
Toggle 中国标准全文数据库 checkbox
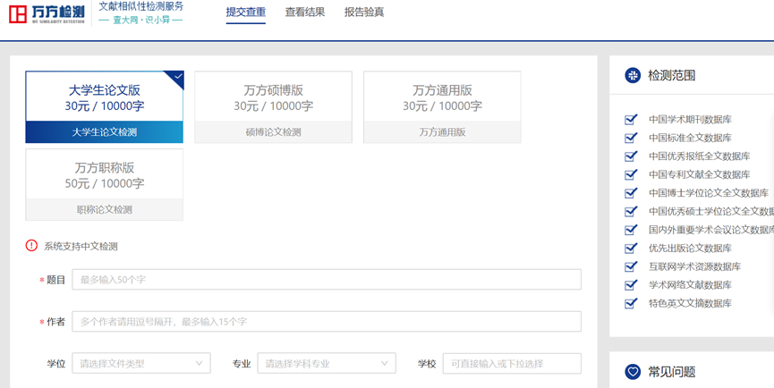pos(630,138)
